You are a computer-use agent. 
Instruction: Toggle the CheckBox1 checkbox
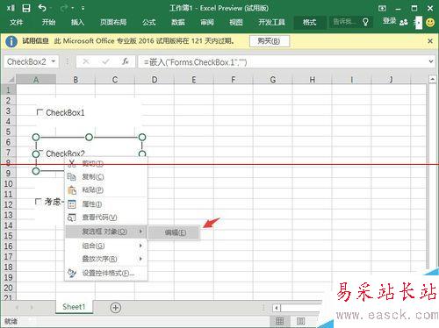[40, 112]
